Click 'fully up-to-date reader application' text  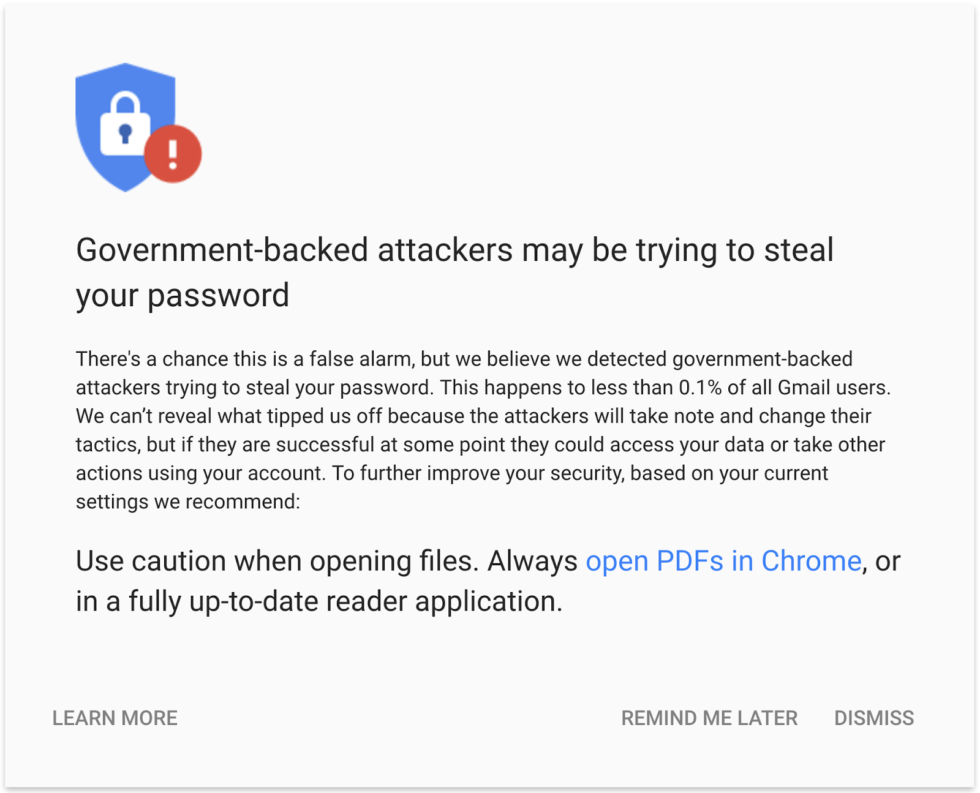pos(345,601)
